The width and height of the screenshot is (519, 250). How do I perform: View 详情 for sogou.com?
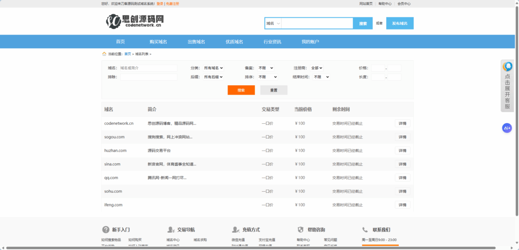402,137
